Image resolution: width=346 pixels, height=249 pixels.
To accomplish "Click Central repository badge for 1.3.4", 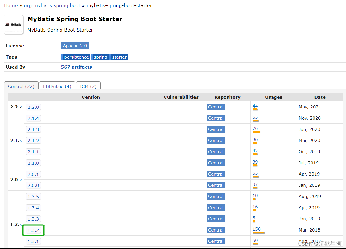I will pos(216,208).
